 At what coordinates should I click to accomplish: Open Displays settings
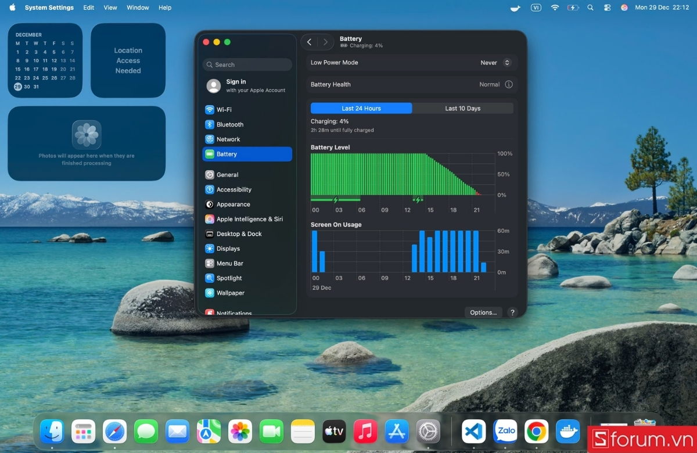[227, 248]
